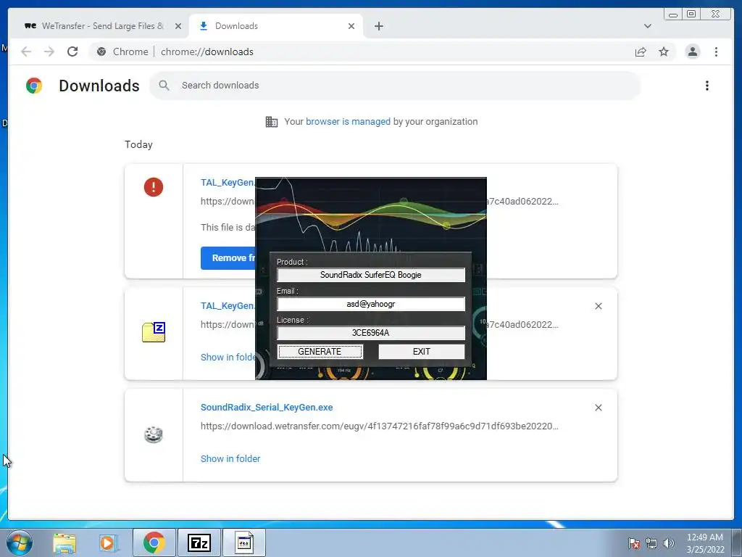This screenshot has height=557, width=742.
Task: Switch to WeTransfer tab
Action: click(102, 26)
